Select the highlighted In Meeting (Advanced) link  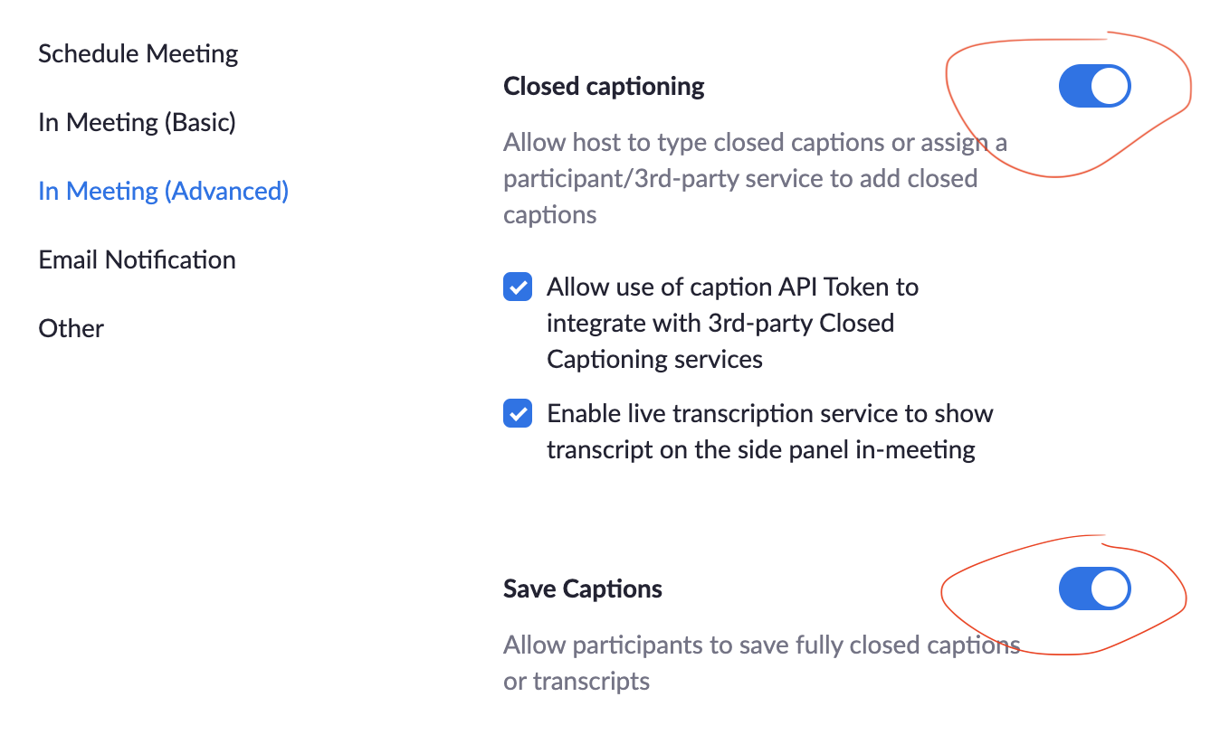(x=163, y=191)
